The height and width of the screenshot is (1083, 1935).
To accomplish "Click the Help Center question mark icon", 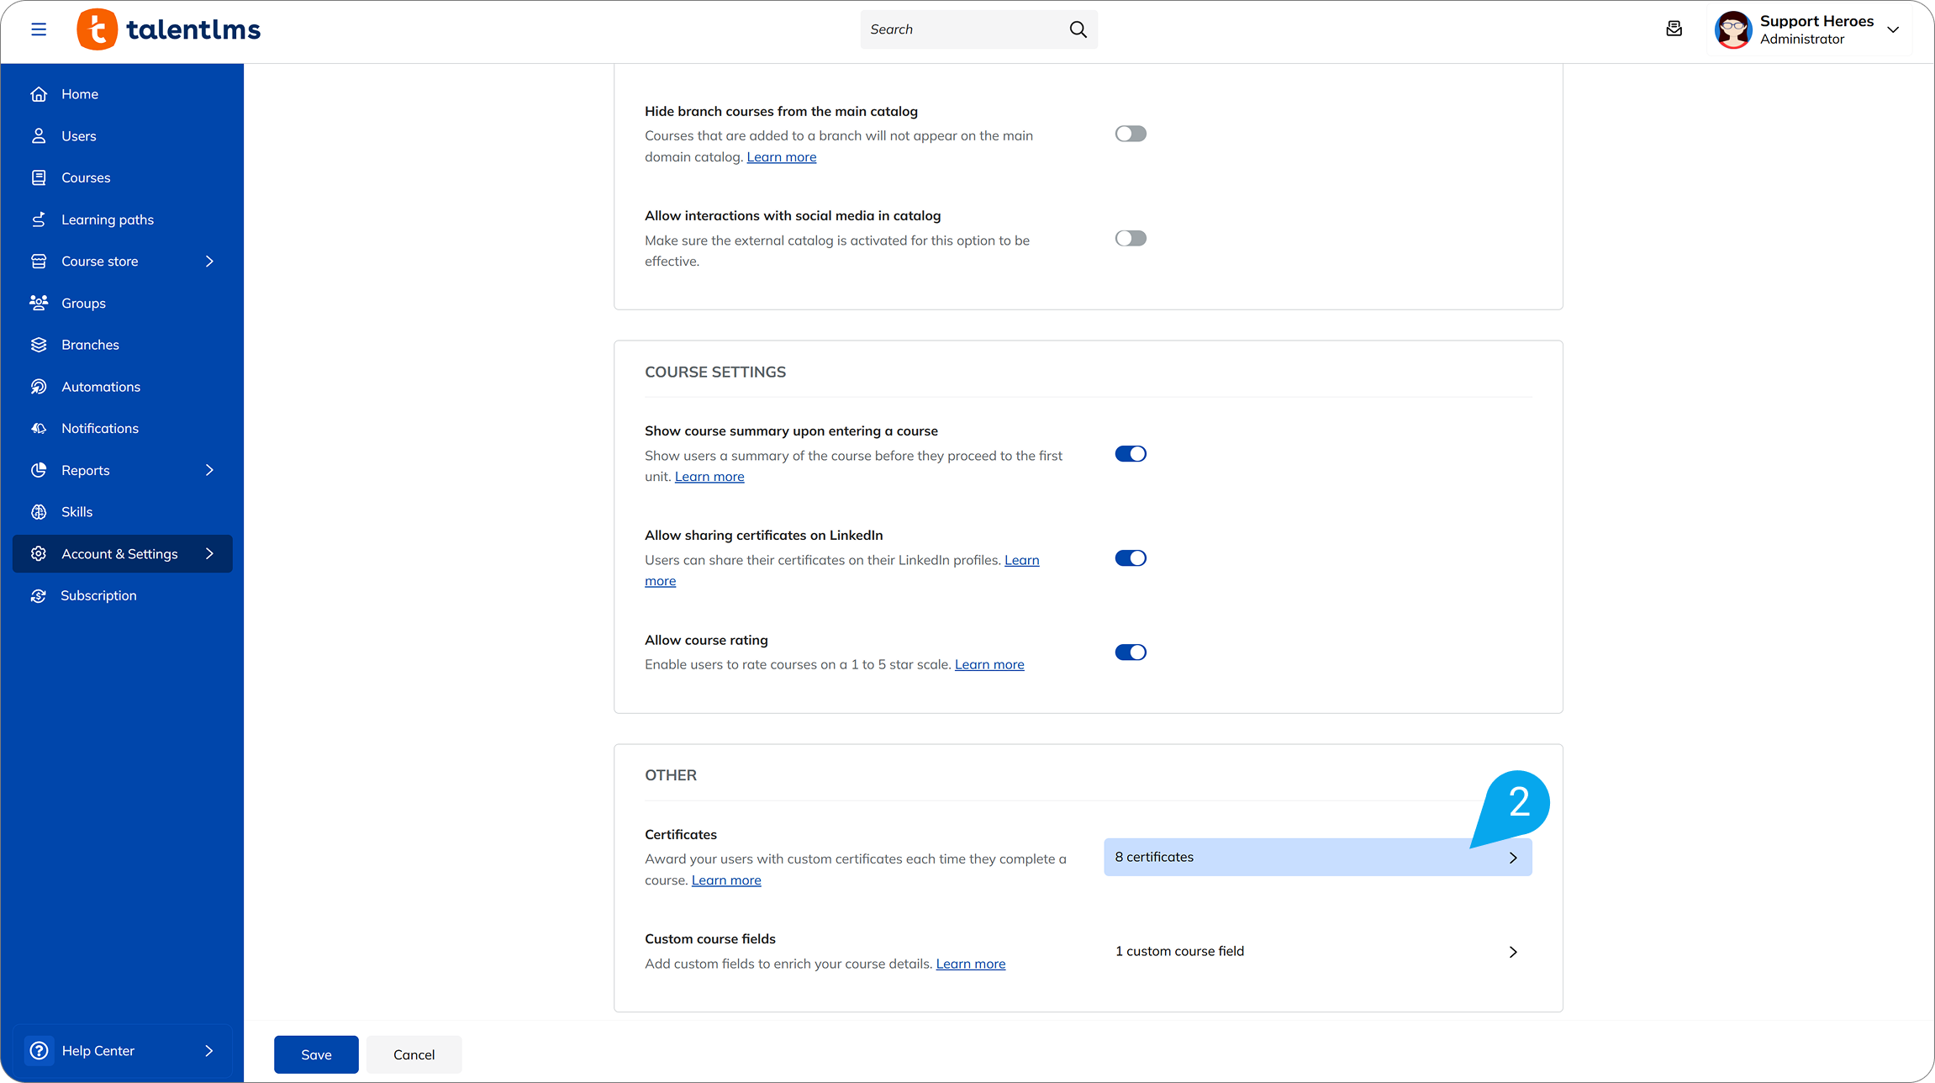I will 39,1050.
